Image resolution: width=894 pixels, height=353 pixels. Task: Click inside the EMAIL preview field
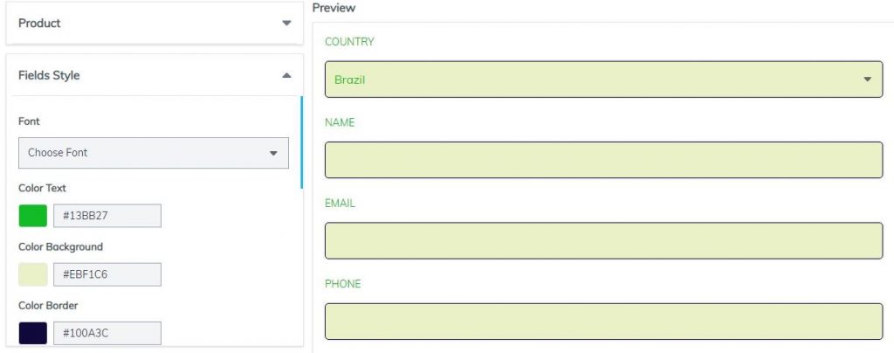pos(604,240)
